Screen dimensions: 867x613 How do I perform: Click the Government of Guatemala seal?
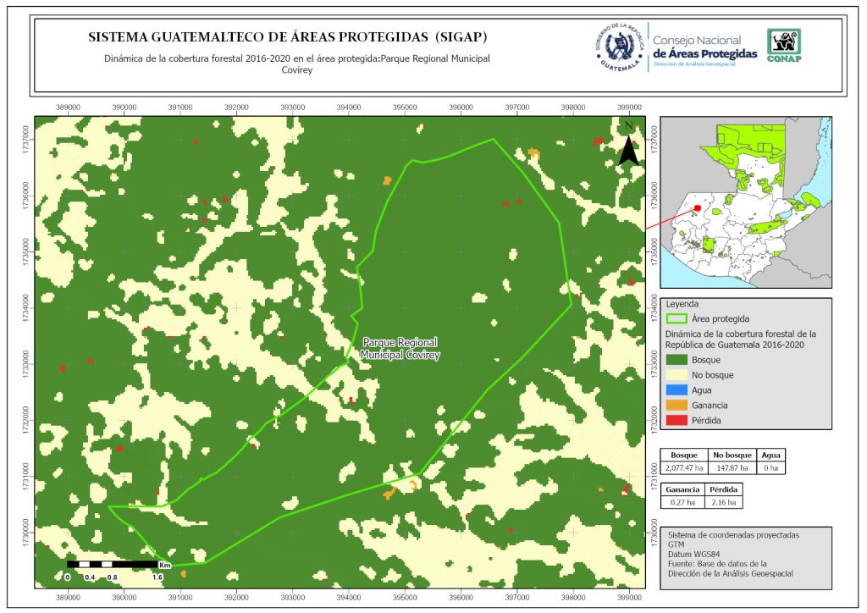621,47
